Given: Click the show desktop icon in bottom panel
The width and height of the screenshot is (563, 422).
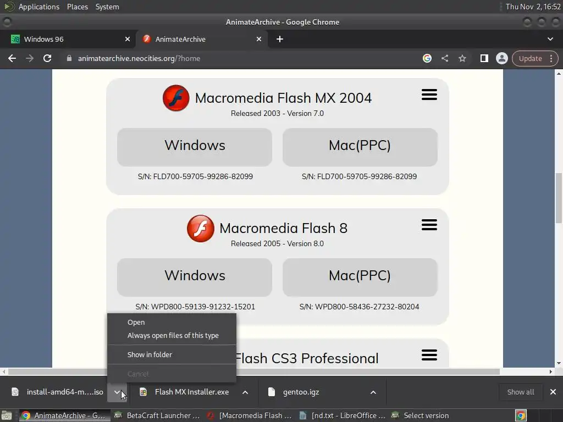Looking at the screenshot, I should point(7,415).
